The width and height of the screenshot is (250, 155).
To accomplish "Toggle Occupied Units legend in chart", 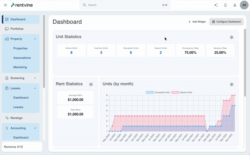I will coord(158,92).
